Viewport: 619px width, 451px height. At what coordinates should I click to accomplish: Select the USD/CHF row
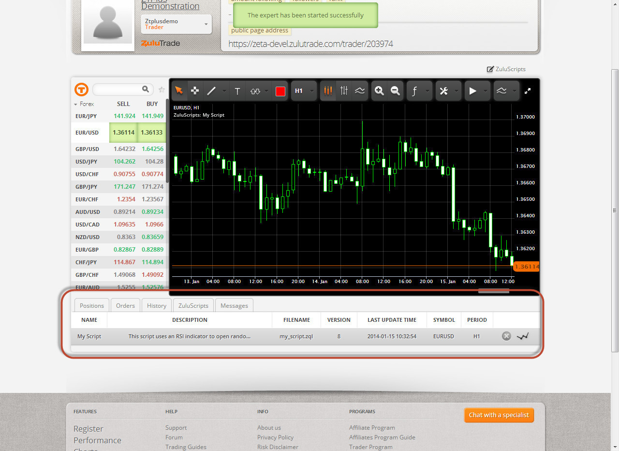point(118,174)
